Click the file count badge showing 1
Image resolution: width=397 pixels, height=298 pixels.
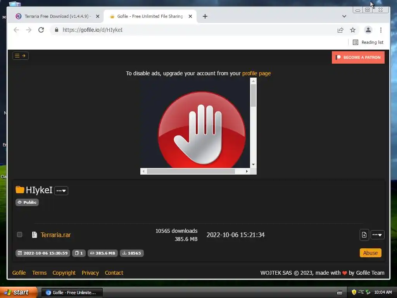[79, 253]
